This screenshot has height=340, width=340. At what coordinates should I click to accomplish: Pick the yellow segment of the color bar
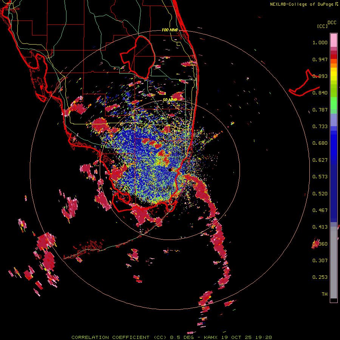(x=334, y=74)
